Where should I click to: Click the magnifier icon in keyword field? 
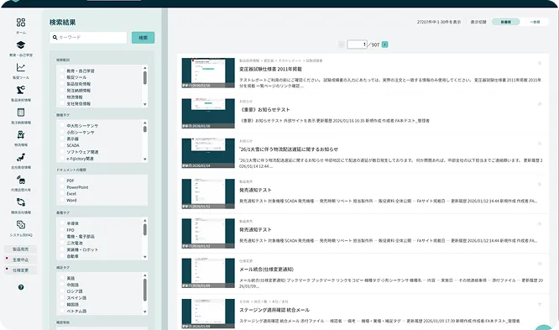pos(55,38)
